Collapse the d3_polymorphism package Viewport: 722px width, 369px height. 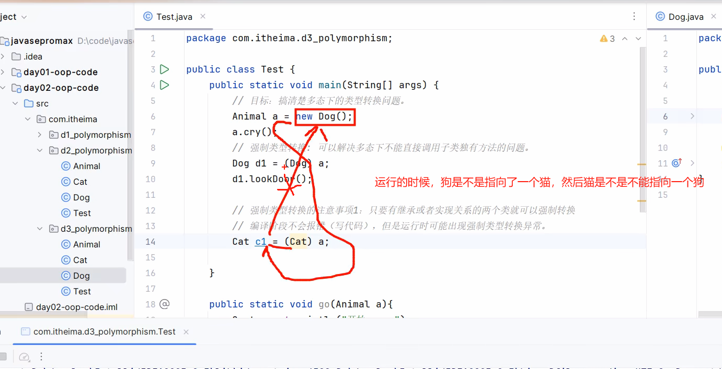pyautogui.click(x=40, y=229)
